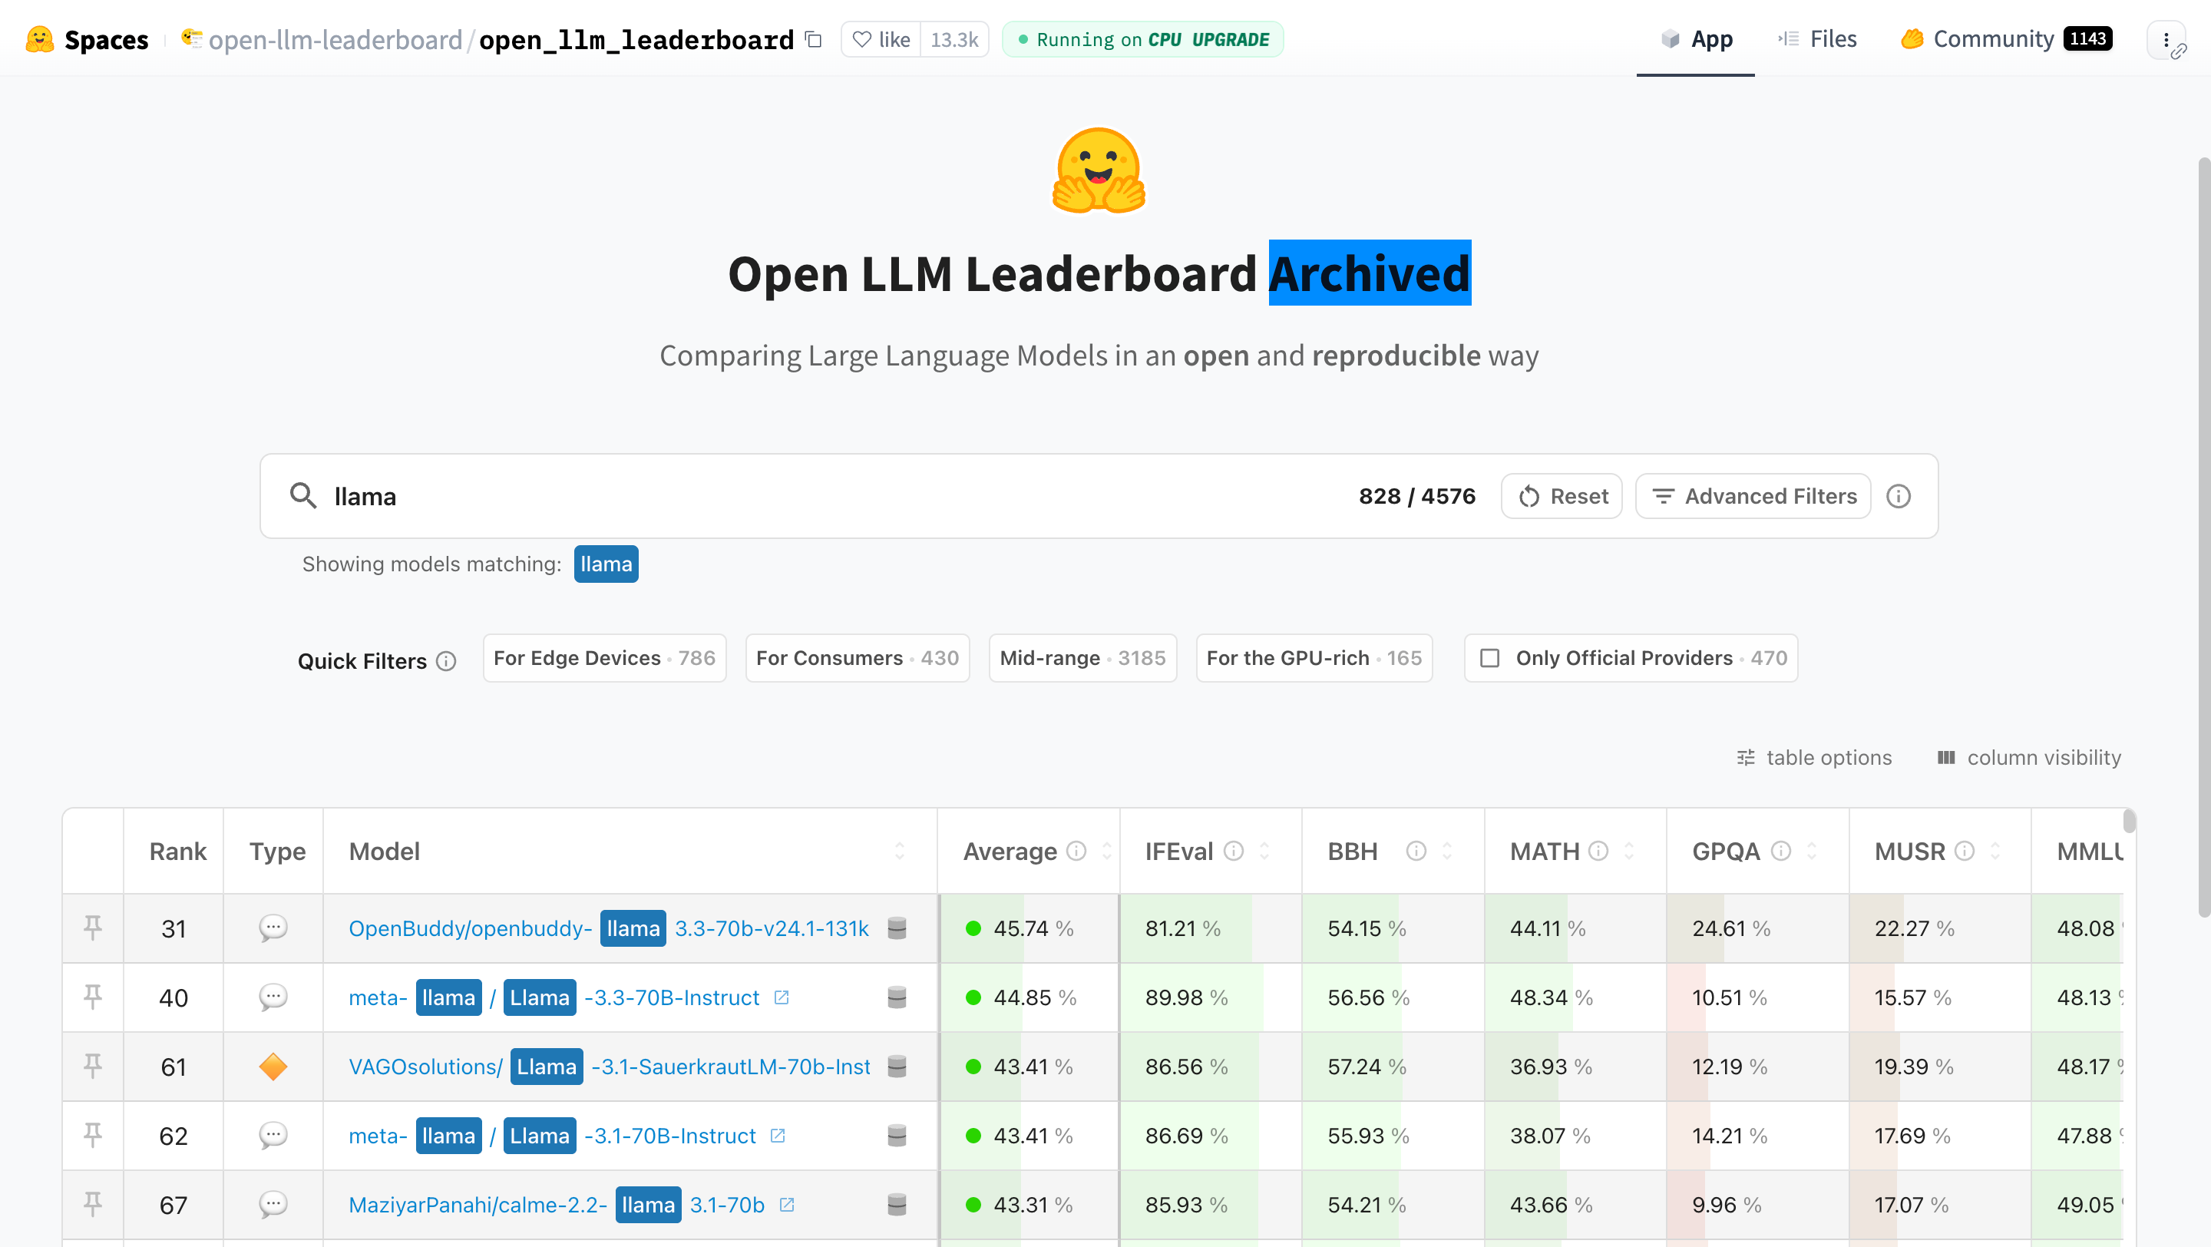This screenshot has height=1247, width=2211.
Task: Pin the rank 61 VAGOsolutions row
Action: pos(93,1066)
